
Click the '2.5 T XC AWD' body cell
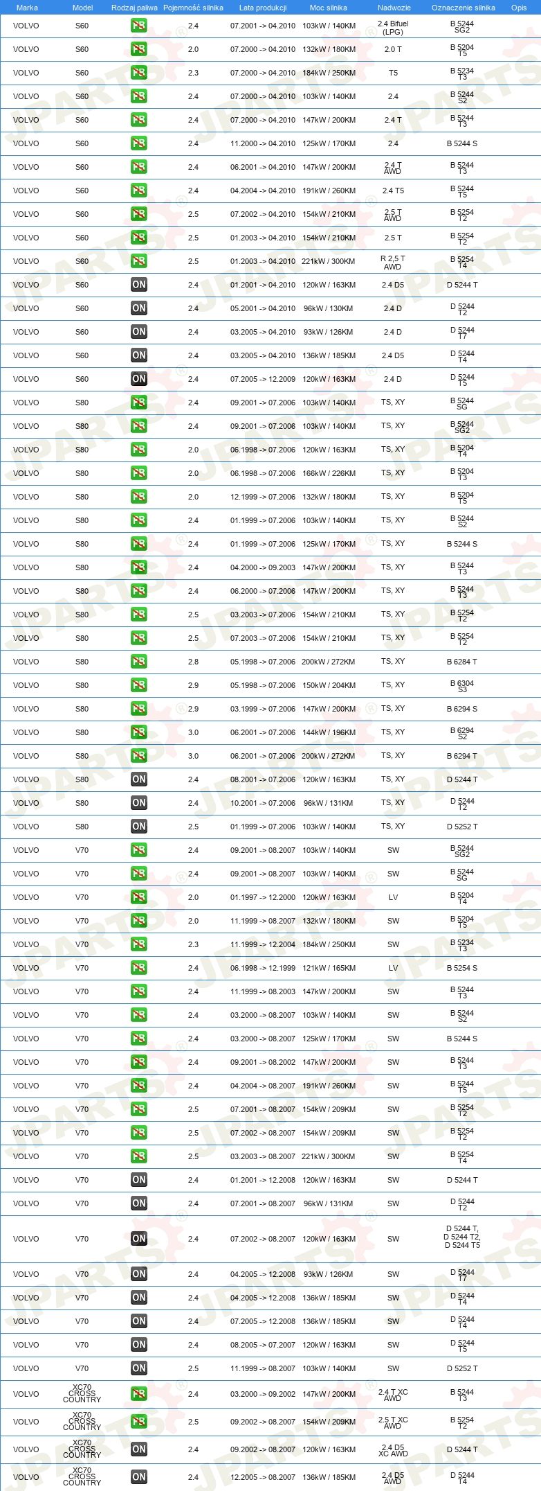pos(393,1422)
